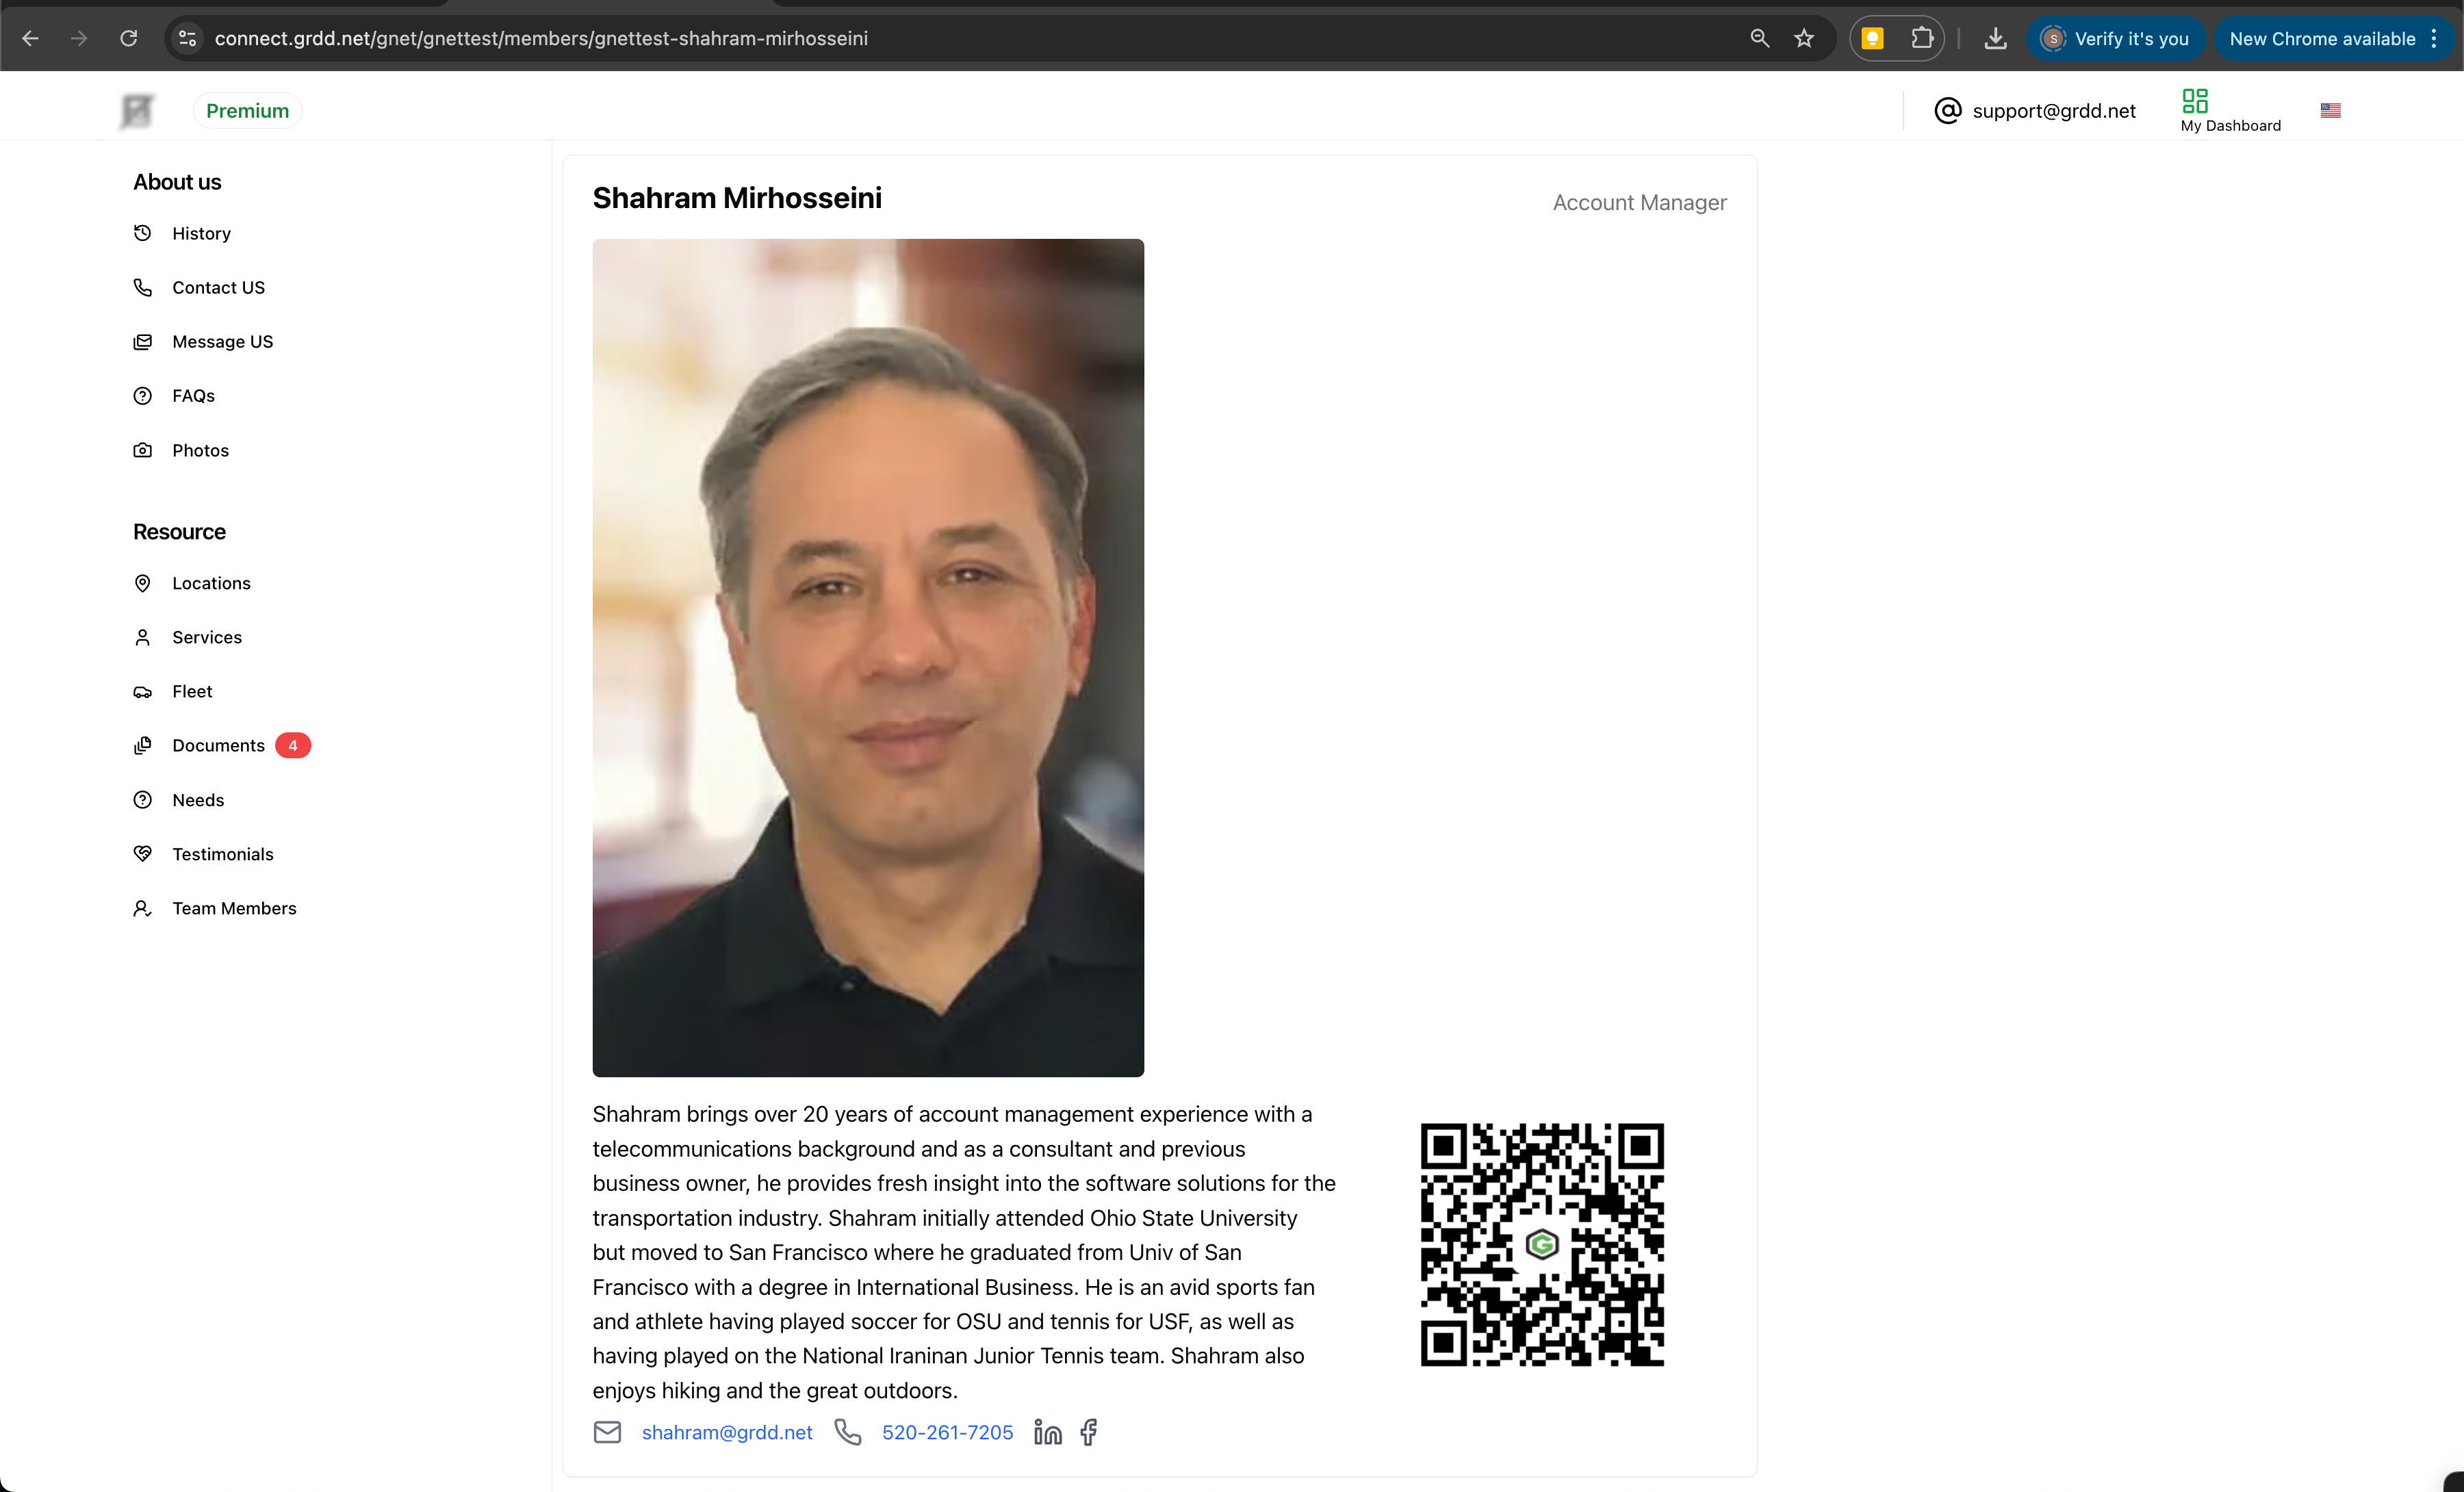Go to Team Members page
The height and width of the screenshot is (1492, 2464).
(234, 908)
